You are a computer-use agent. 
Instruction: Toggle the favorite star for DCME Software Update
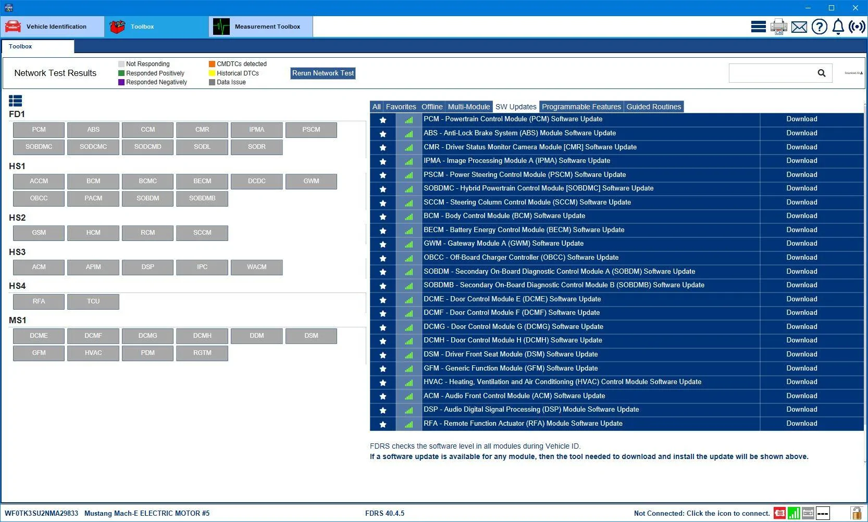click(x=383, y=300)
